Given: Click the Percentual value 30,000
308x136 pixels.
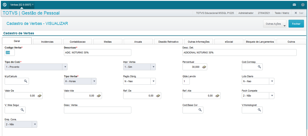Looking at the screenshot, I should (x=195, y=67).
